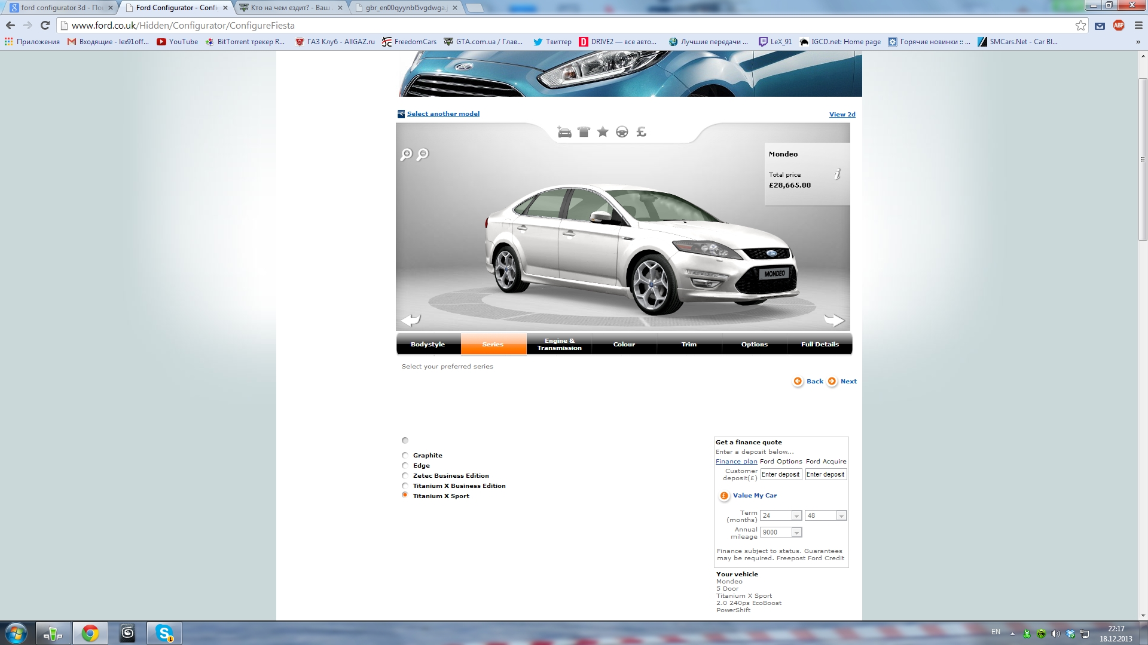Click the Finance plan link
The image size is (1148, 645).
tap(737, 462)
